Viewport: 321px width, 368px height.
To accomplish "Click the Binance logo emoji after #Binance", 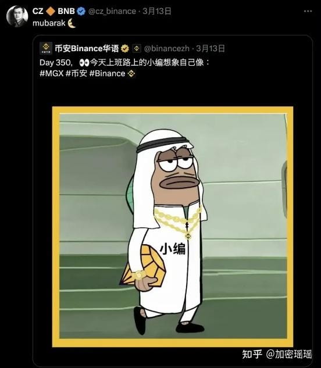I will click(x=131, y=74).
